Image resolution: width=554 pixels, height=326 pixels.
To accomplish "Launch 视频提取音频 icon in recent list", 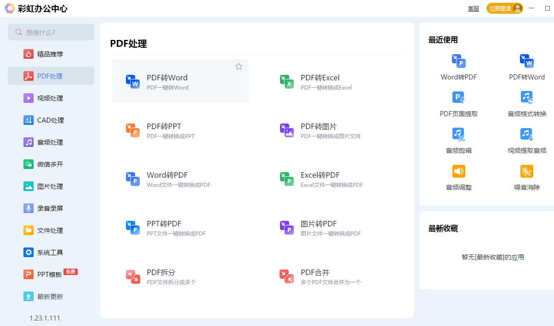I will [x=527, y=135].
